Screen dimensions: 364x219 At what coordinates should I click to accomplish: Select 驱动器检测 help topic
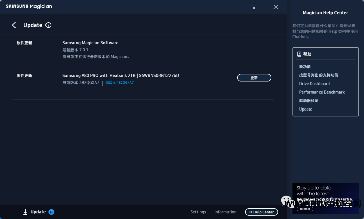309,101
